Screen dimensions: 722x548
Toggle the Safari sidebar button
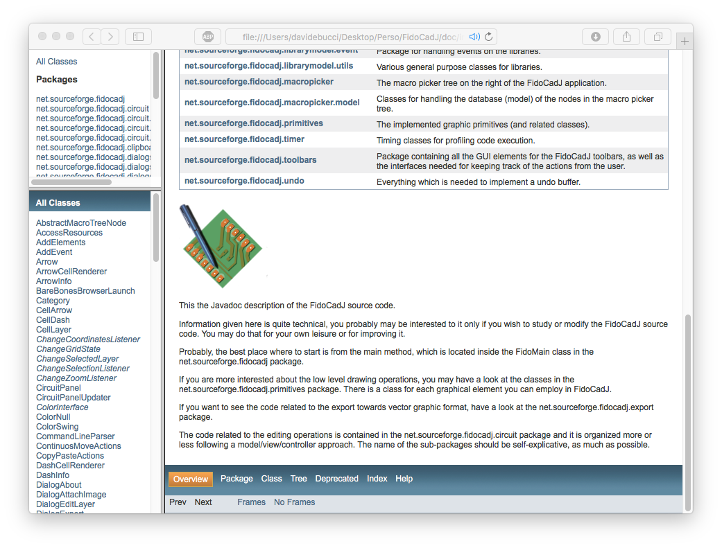click(x=138, y=37)
